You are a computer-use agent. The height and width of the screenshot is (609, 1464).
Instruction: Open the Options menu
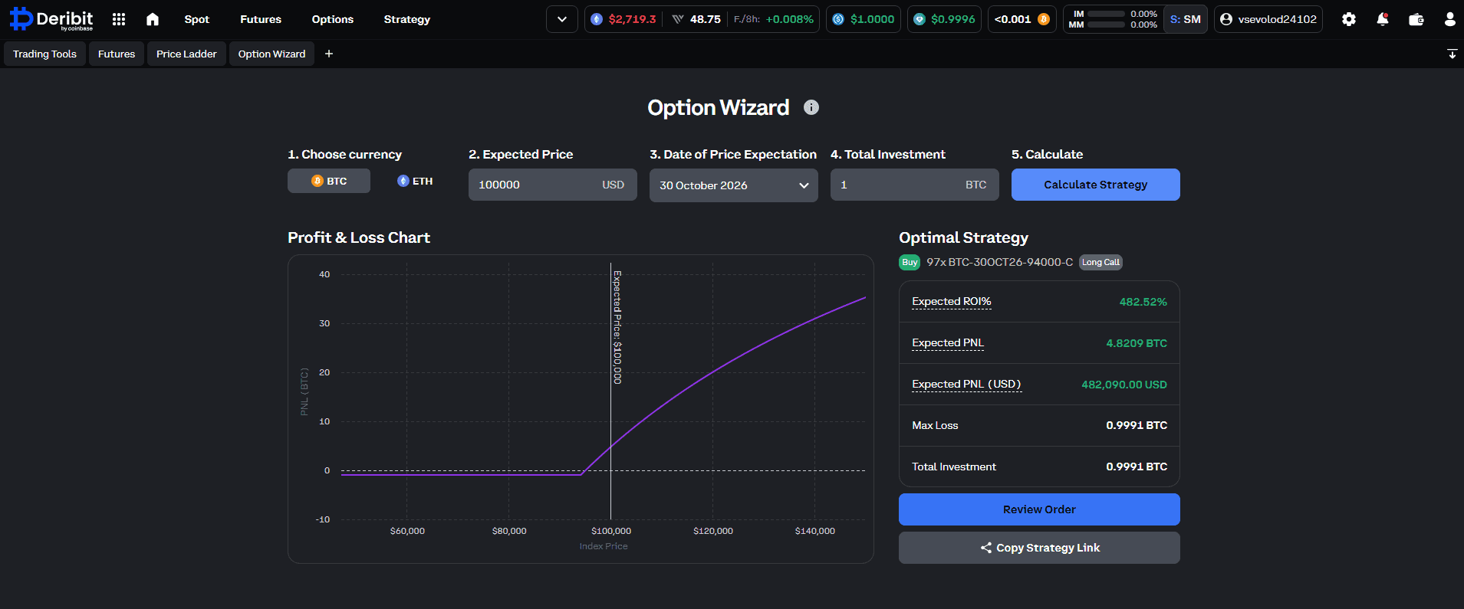pos(333,19)
